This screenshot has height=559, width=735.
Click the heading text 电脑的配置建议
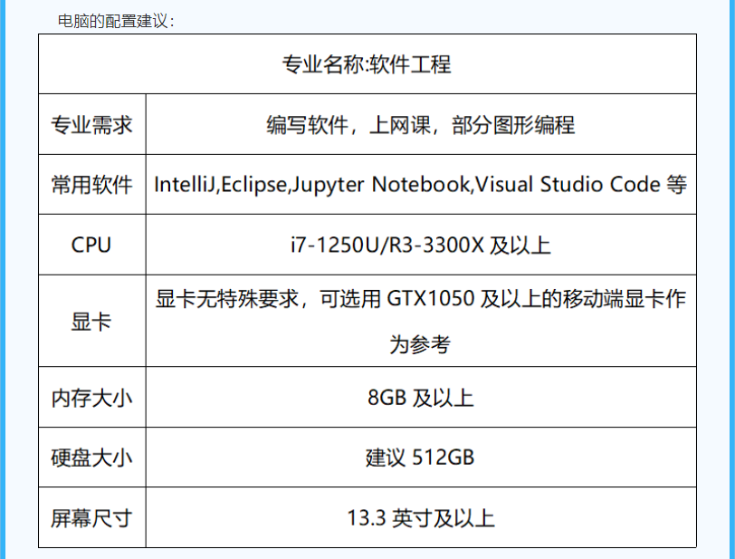coord(115,21)
